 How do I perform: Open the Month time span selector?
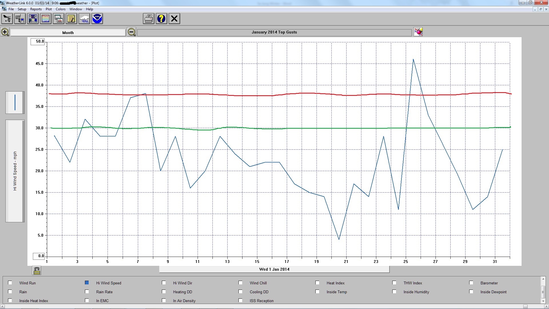point(68,33)
